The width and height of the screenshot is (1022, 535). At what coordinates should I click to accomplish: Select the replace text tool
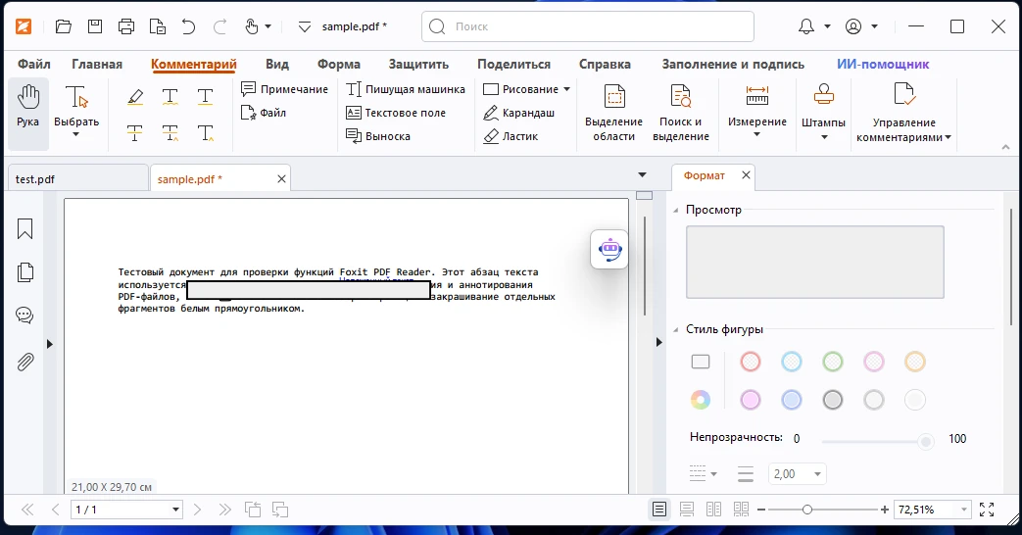(170, 133)
